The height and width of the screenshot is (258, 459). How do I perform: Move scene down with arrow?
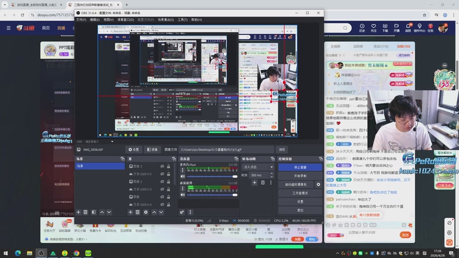pos(109,212)
